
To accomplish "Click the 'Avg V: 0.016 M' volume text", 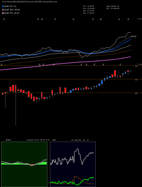I will click(x=112, y=6).
